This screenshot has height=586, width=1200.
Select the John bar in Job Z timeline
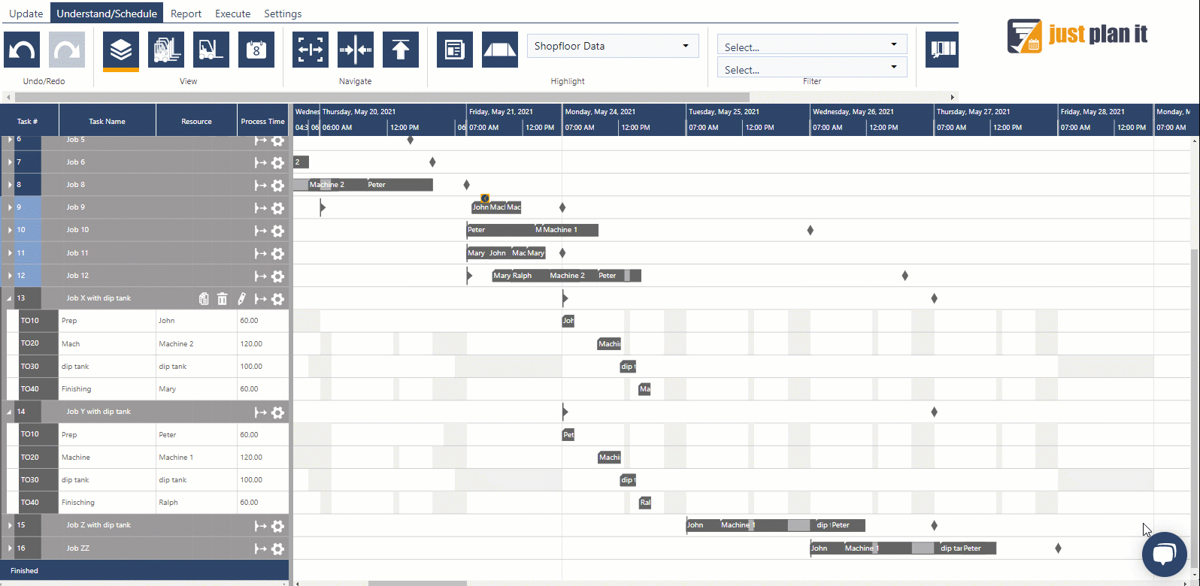click(703, 525)
